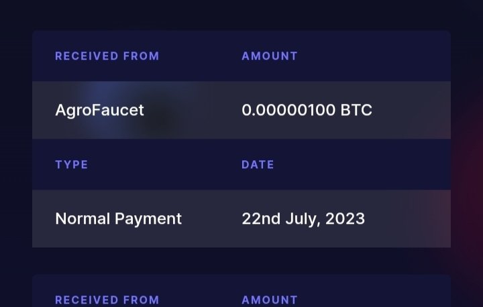Click the bottom card's AMOUNT header
The image size is (483, 307).
coord(270,300)
